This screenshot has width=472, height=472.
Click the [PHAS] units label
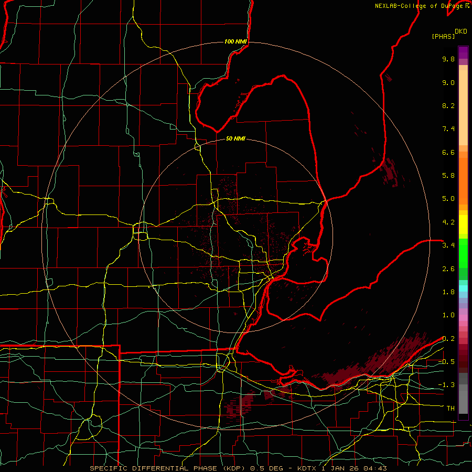click(443, 36)
